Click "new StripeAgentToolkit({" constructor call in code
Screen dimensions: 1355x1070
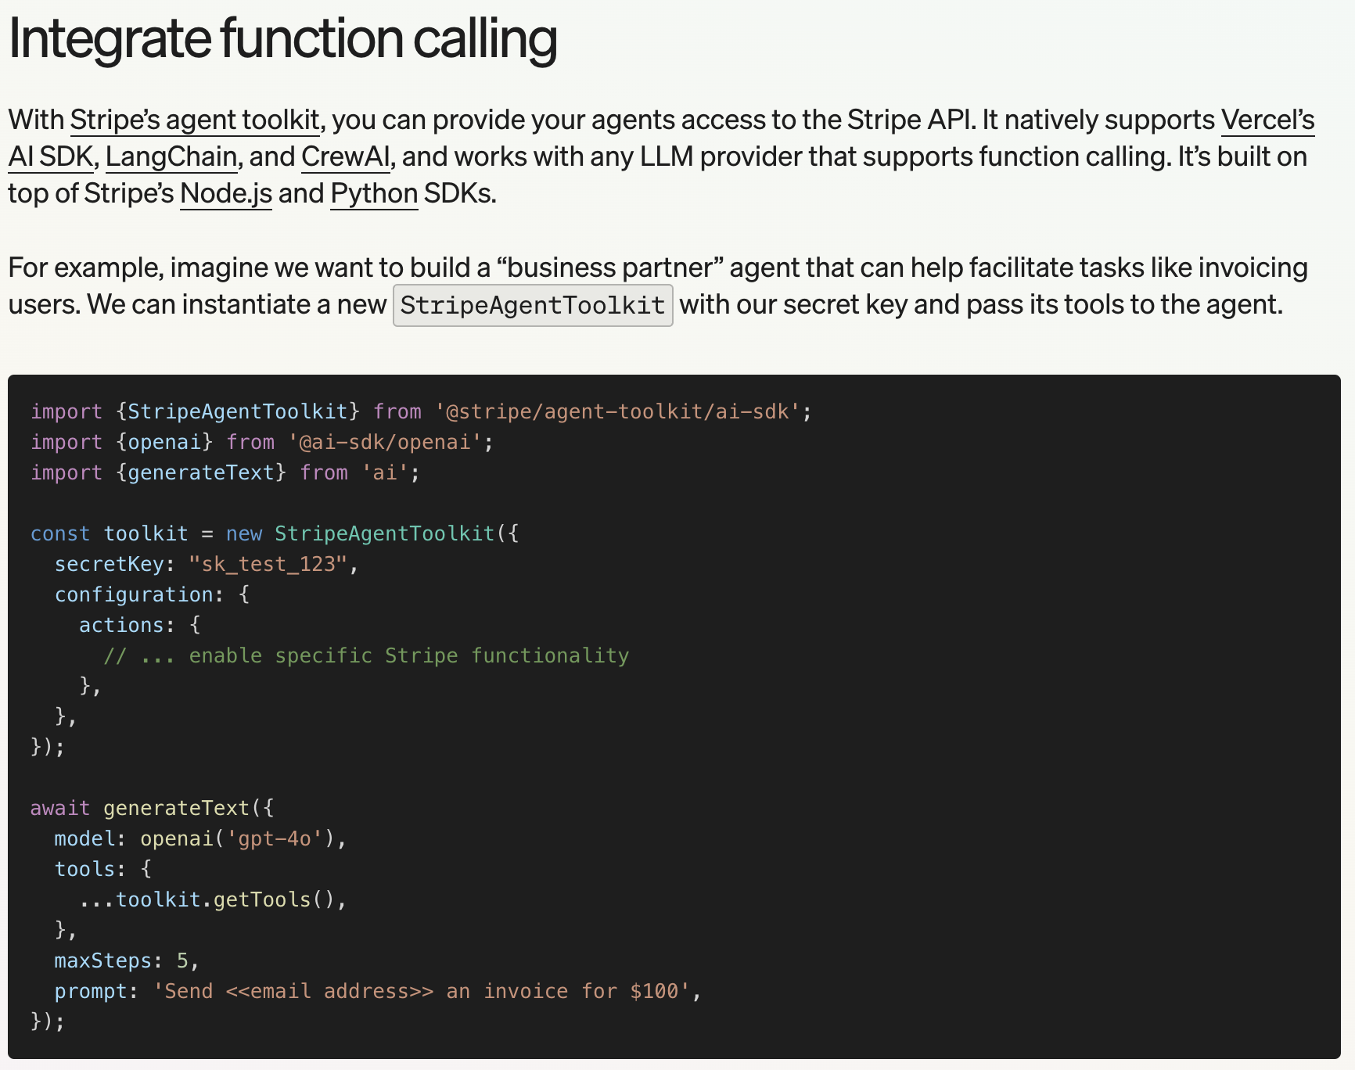(x=372, y=533)
